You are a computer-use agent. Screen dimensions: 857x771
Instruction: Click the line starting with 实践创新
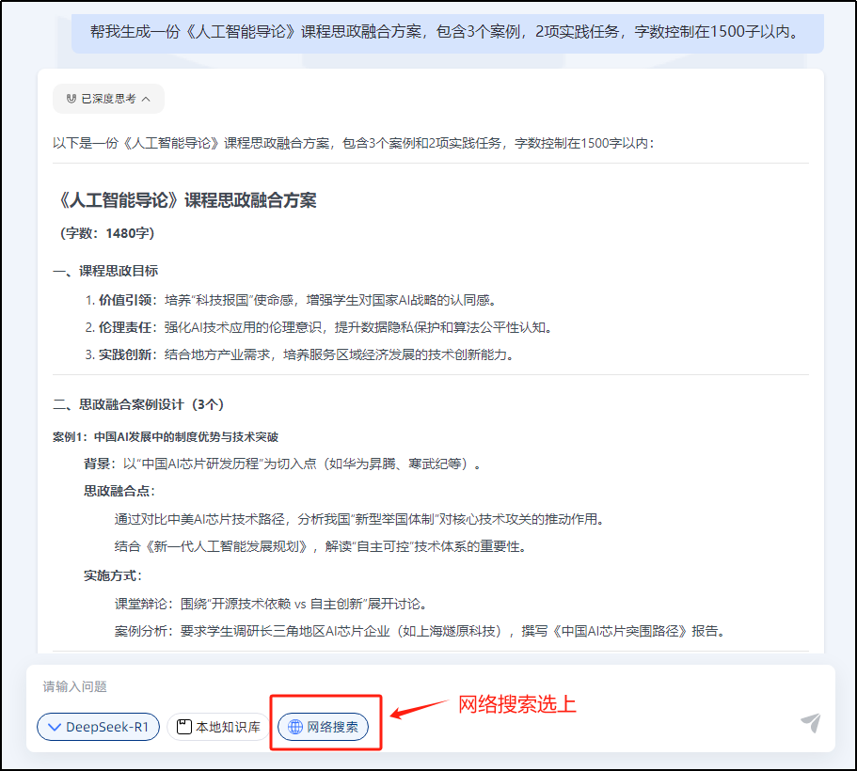pos(300,354)
